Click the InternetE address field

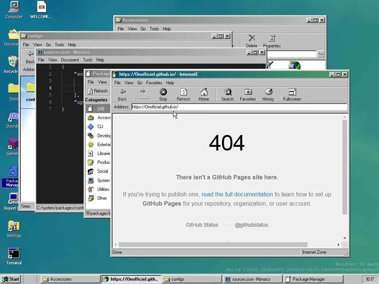[239, 107]
